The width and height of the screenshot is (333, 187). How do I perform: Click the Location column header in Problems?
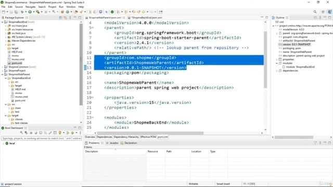pyautogui.click(x=199, y=151)
